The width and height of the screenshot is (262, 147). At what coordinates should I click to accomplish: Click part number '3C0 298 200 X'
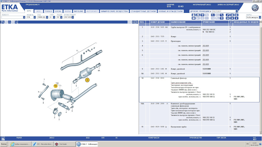tap(159, 103)
